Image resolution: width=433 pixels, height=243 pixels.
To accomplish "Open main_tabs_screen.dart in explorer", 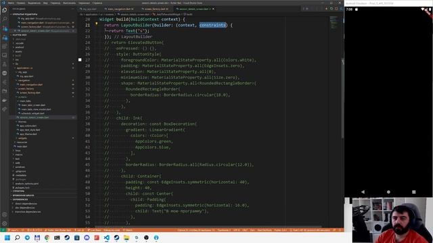I will (33, 105).
